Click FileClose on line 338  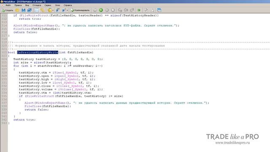[x=33, y=106]
